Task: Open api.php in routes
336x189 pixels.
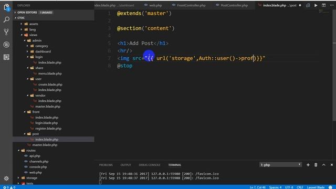Action: [x=35, y=156]
